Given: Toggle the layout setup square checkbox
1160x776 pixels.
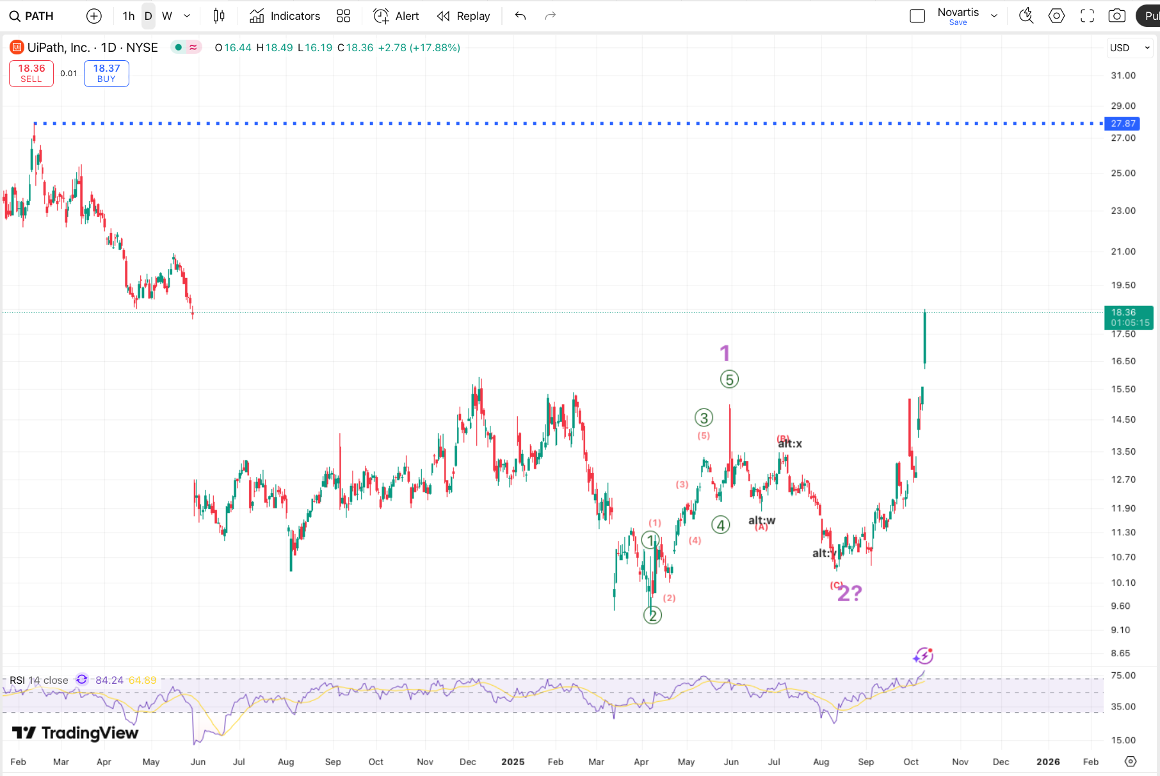Looking at the screenshot, I should point(917,16).
